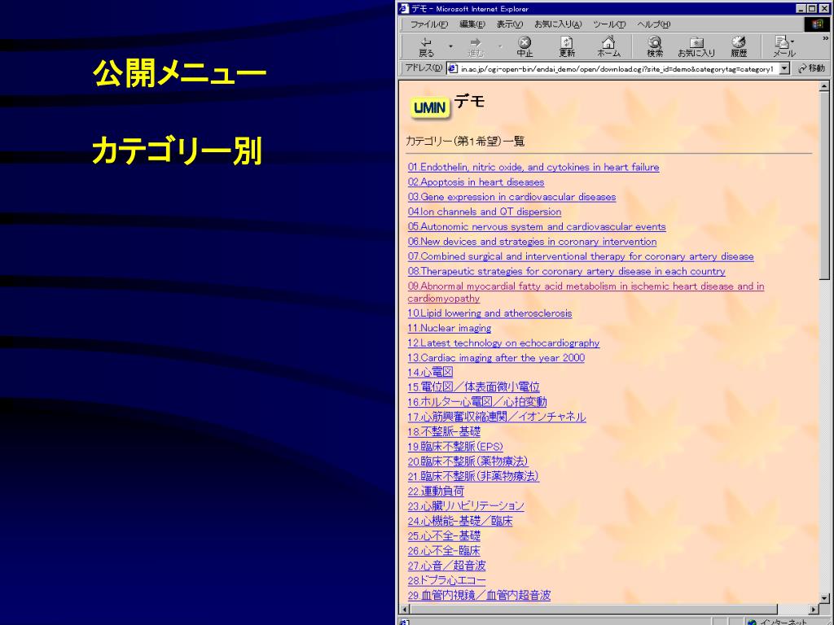Open link 06.New devices and strategies
Screen dimensions: 834x625
point(532,241)
